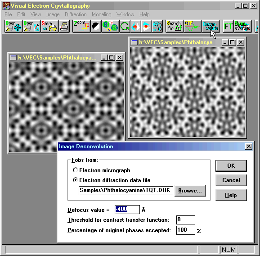Click the CTF curve toolbar icon
This screenshot has width=260, height=256.
pyautogui.click(x=193, y=27)
